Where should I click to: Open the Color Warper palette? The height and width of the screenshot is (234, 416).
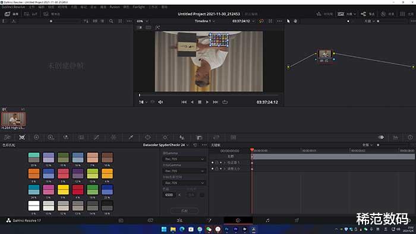(x=114, y=137)
